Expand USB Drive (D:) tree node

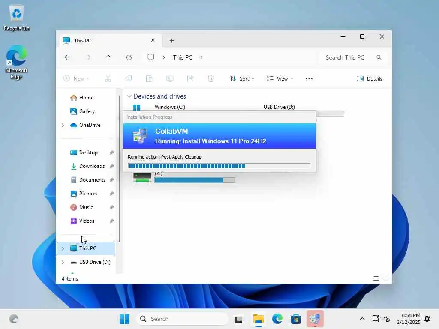(x=63, y=262)
